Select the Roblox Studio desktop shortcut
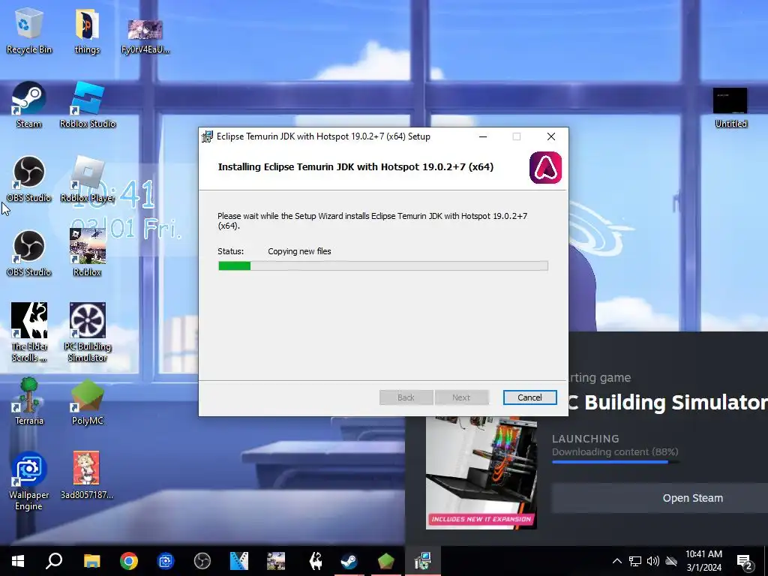Image resolution: width=768 pixels, height=576 pixels. click(88, 105)
